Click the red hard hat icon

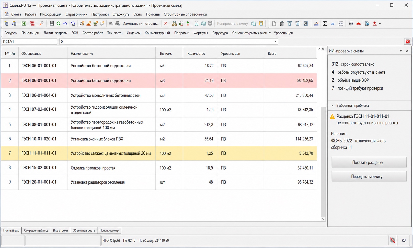point(359,23)
